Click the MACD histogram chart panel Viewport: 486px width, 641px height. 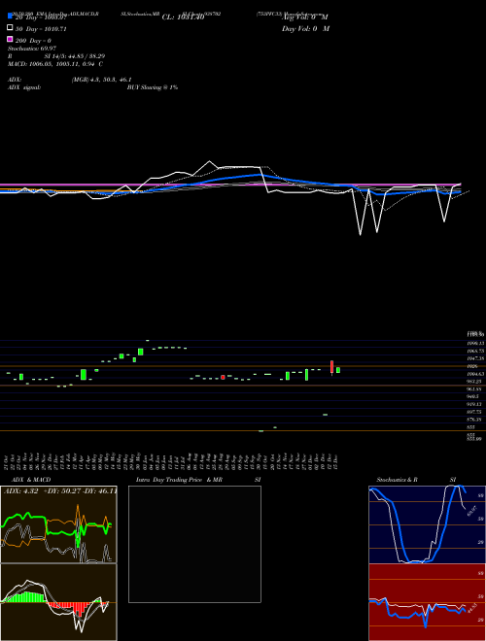click(x=58, y=602)
